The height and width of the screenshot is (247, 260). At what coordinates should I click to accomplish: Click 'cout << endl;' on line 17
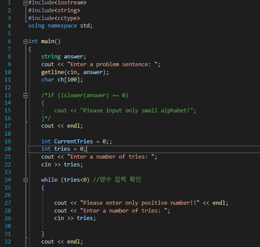(x=62, y=126)
